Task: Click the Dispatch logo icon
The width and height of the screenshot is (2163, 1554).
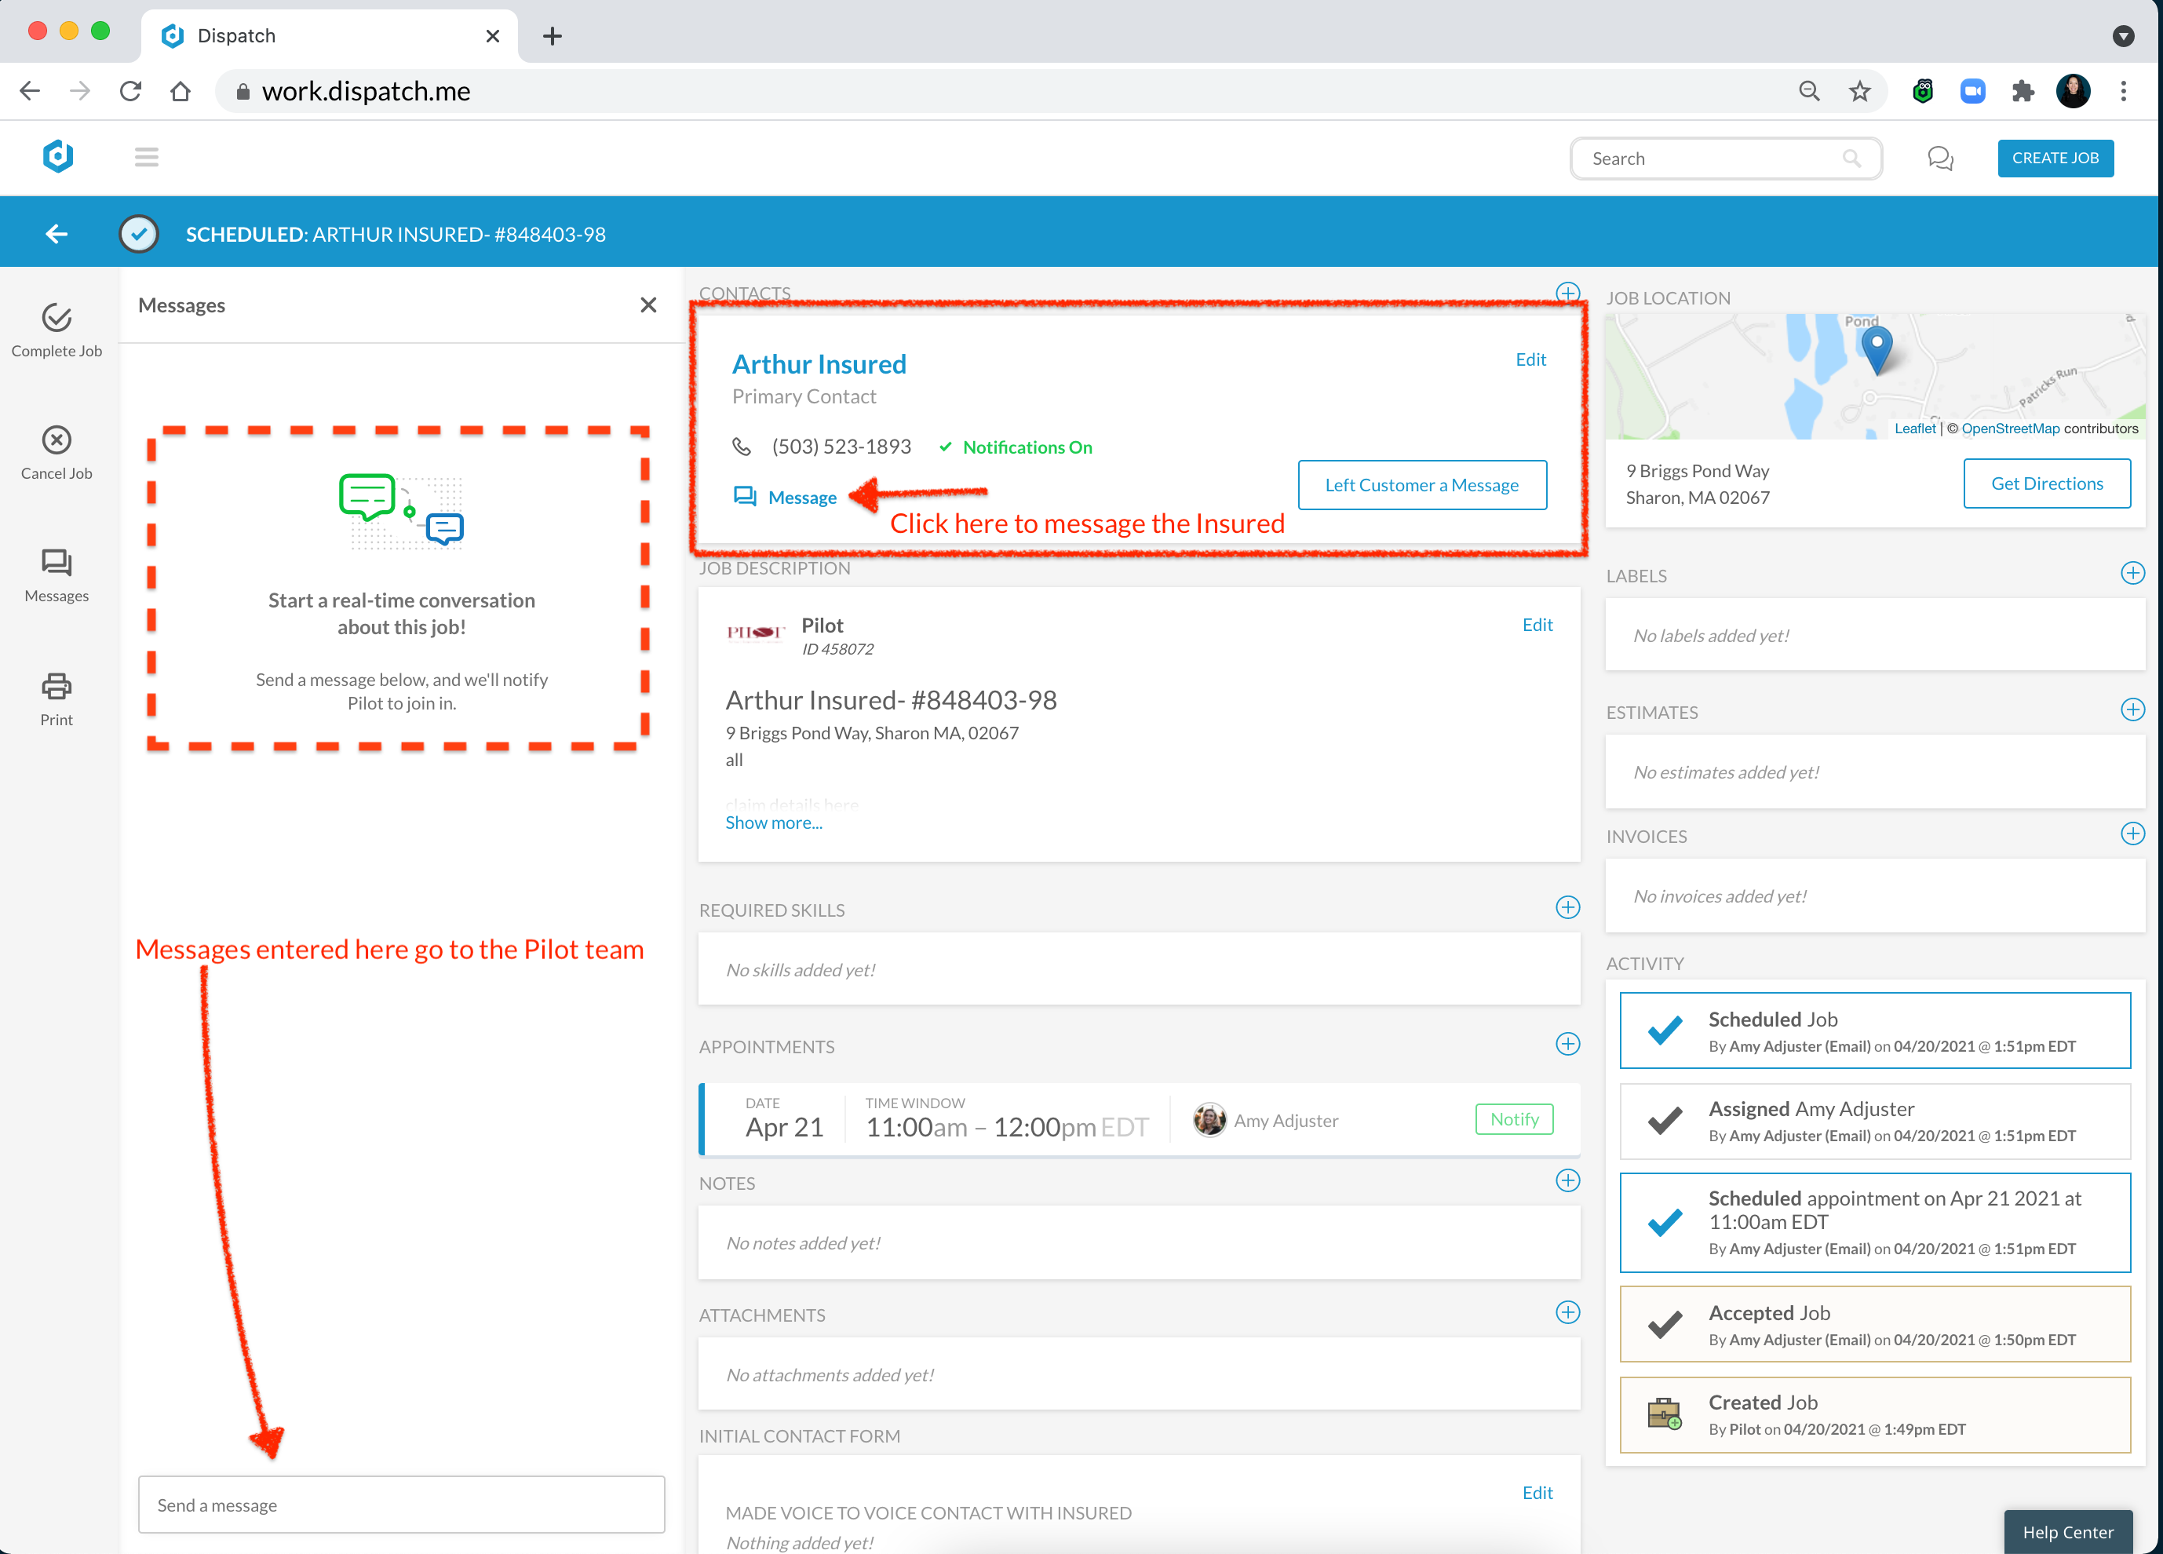Action: pos(58,156)
